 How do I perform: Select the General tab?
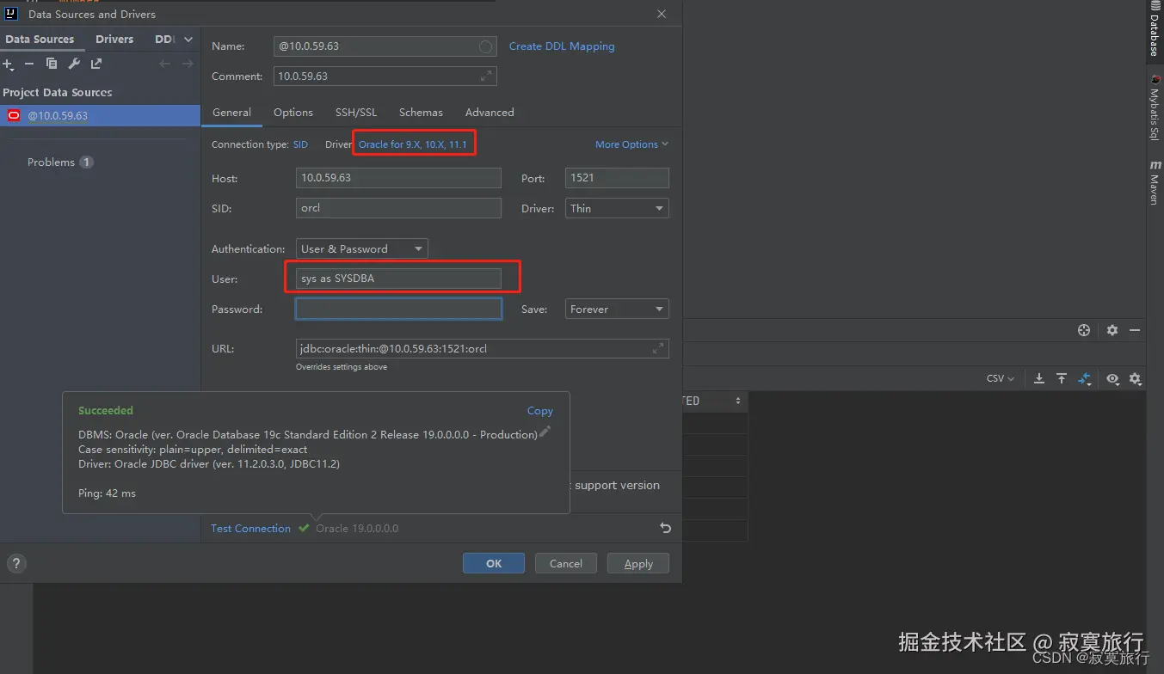click(x=232, y=113)
